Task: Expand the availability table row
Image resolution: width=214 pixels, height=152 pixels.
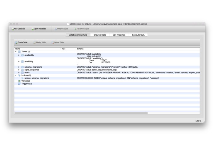Action: (x=19, y=55)
